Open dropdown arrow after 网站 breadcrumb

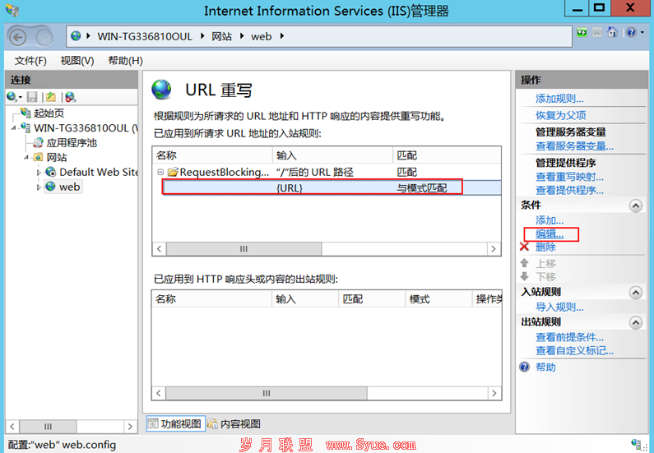click(242, 36)
